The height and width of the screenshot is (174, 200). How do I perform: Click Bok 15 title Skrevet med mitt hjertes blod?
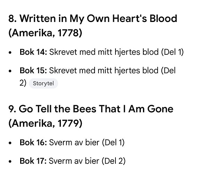104,70
